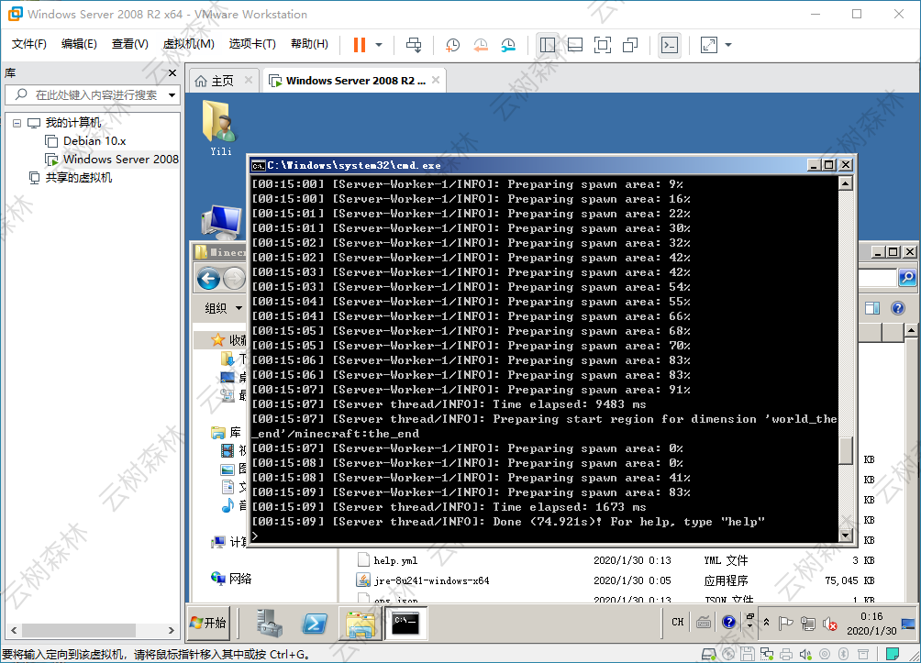Open the stretch guest dropdown arrow

[728, 45]
